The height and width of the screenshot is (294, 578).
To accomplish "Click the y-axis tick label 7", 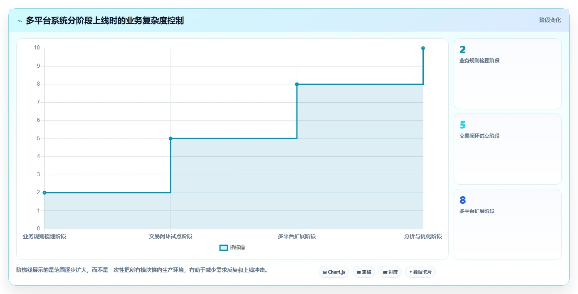I will (x=38, y=102).
